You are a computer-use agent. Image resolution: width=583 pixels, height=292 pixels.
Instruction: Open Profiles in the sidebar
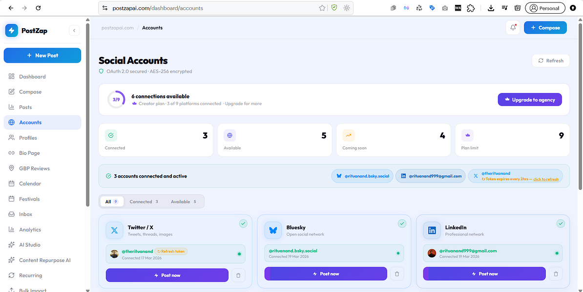coord(42,138)
